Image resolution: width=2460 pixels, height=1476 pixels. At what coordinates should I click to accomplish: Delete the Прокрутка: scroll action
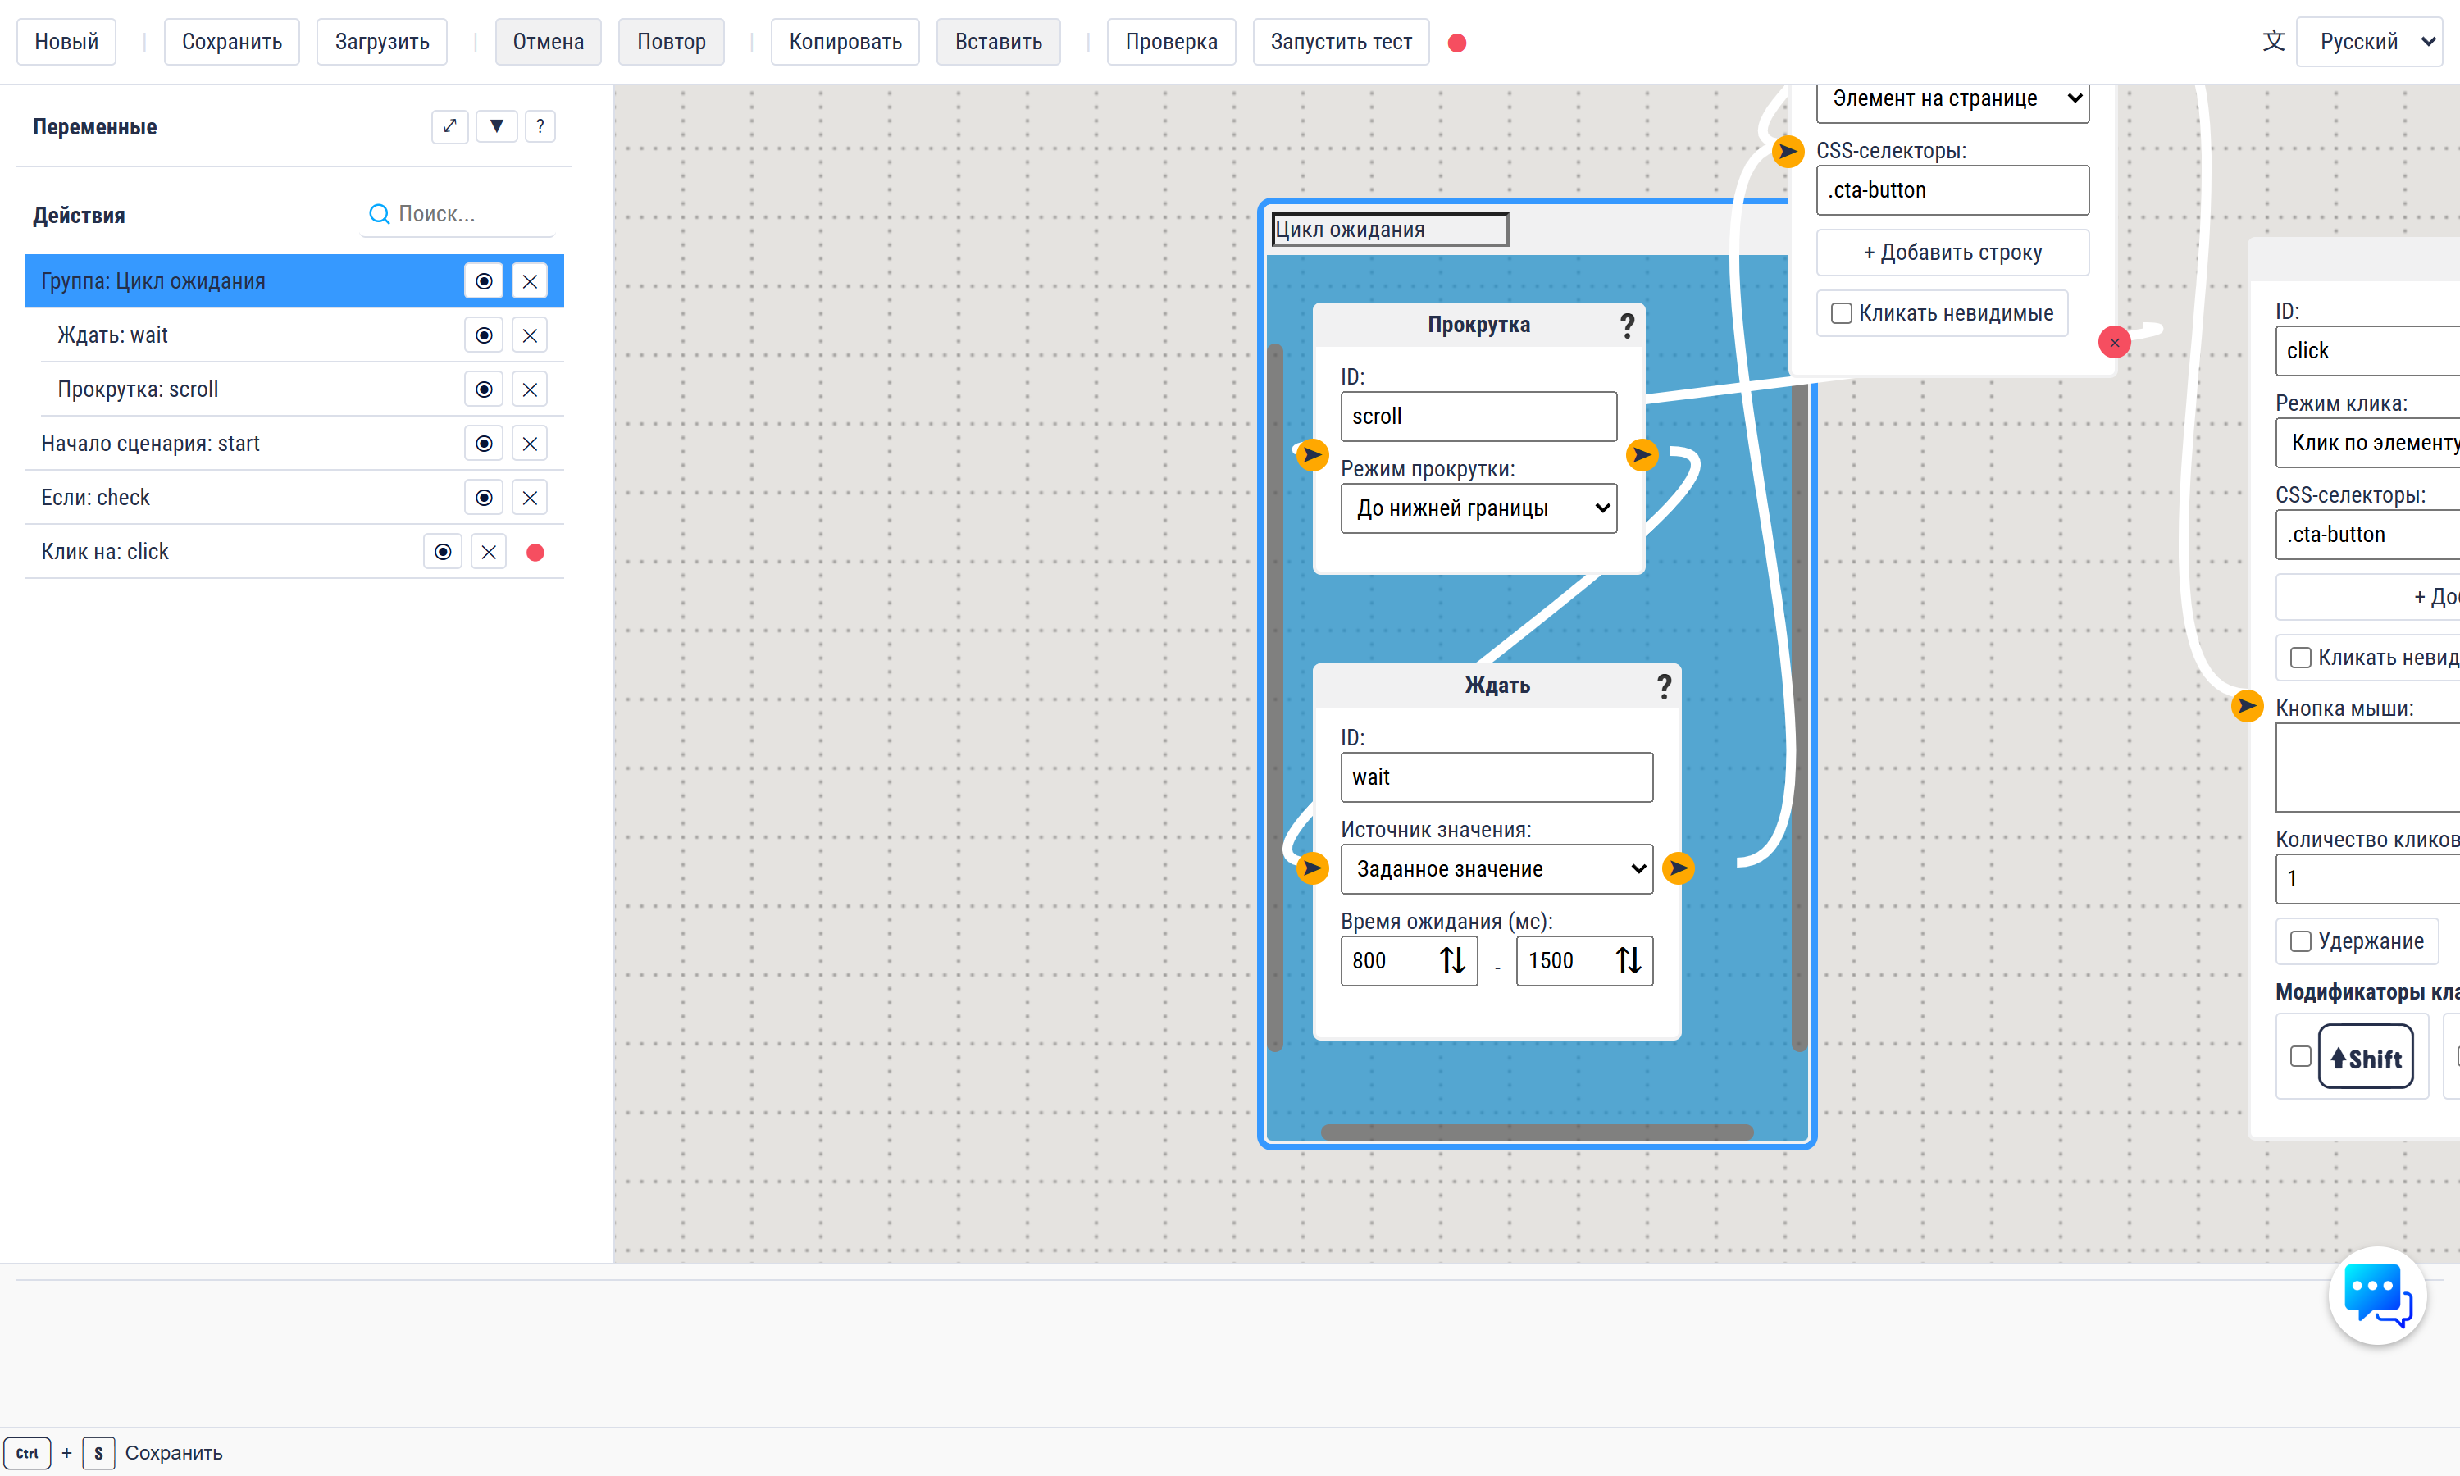[x=530, y=389]
